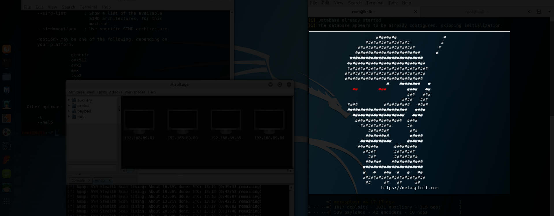Select host 192.168.89.85 monitor icon

pos(226,122)
